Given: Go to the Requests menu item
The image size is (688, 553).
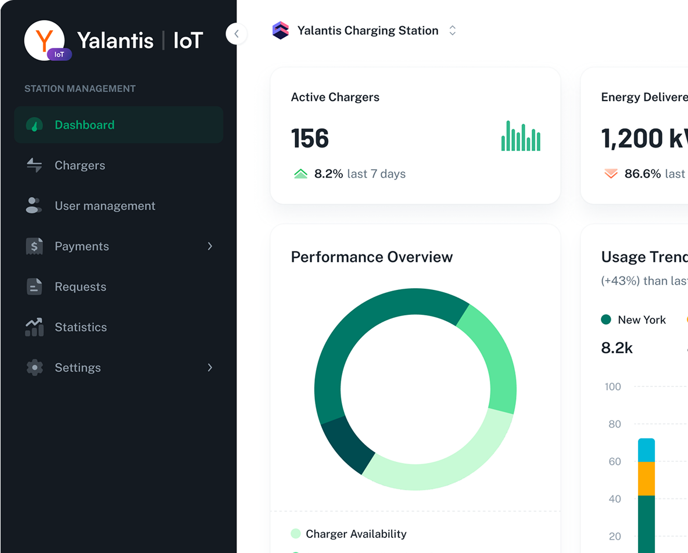Looking at the screenshot, I should tap(80, 286).
